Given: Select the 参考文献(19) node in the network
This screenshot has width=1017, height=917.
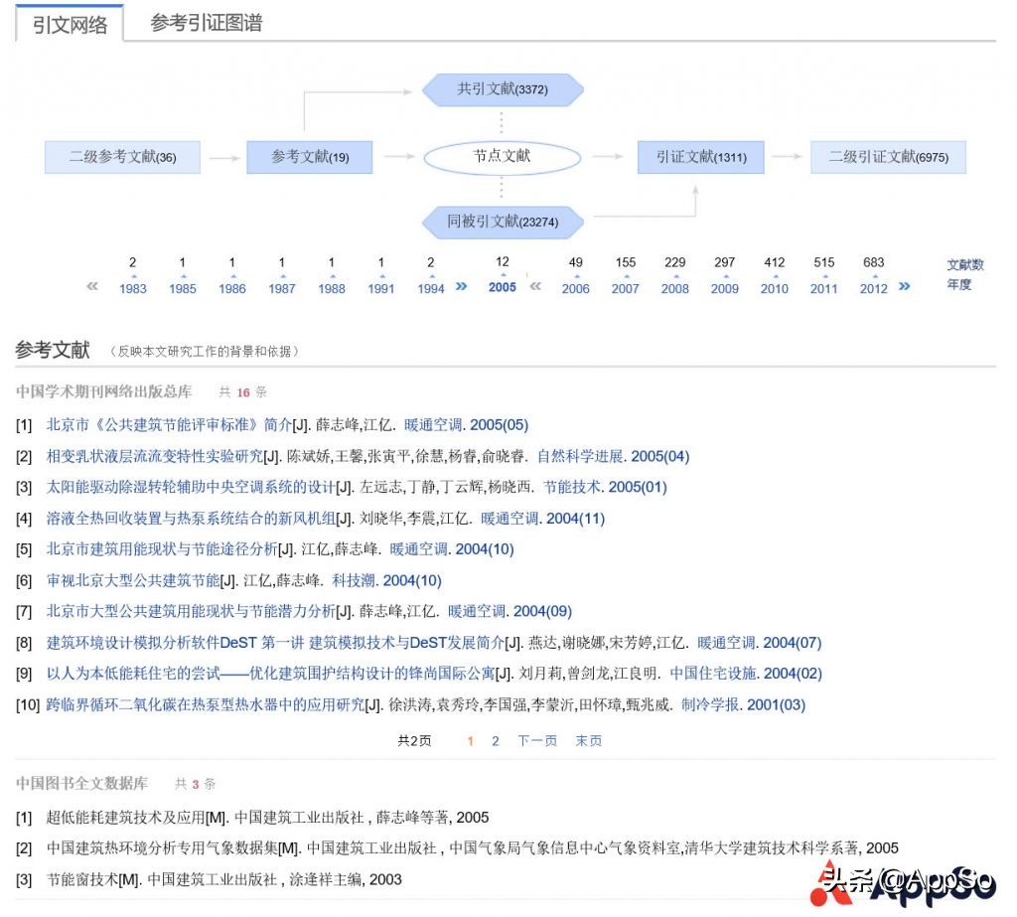Looking at the screenshot, I should point(310,157).
